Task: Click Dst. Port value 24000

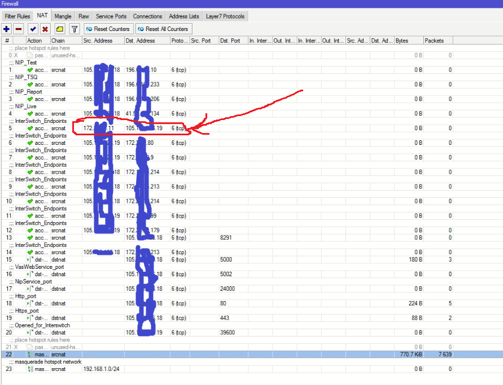Action: tap(228, 289)
